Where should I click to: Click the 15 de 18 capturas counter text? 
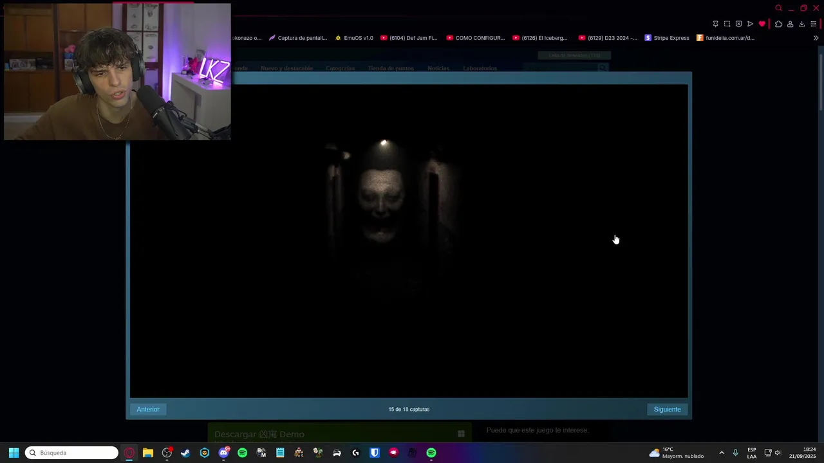(409, 410)
